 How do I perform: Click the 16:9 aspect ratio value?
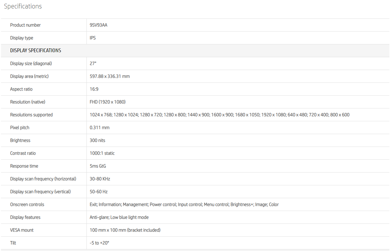(94, 89)
